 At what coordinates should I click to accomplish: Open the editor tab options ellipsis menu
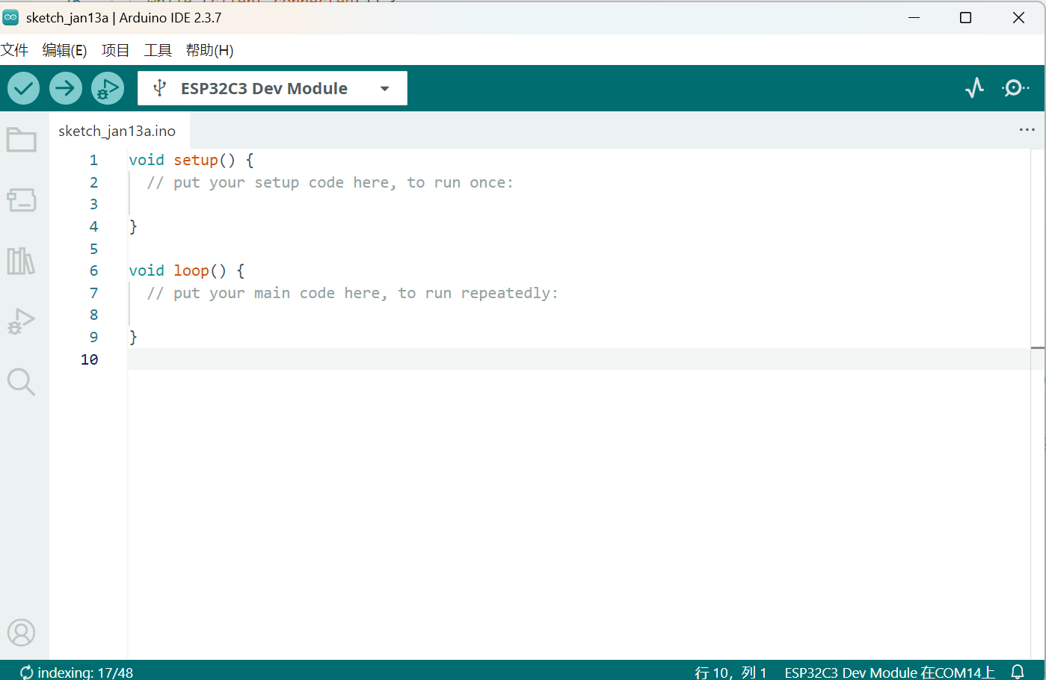pos(1027,130)
